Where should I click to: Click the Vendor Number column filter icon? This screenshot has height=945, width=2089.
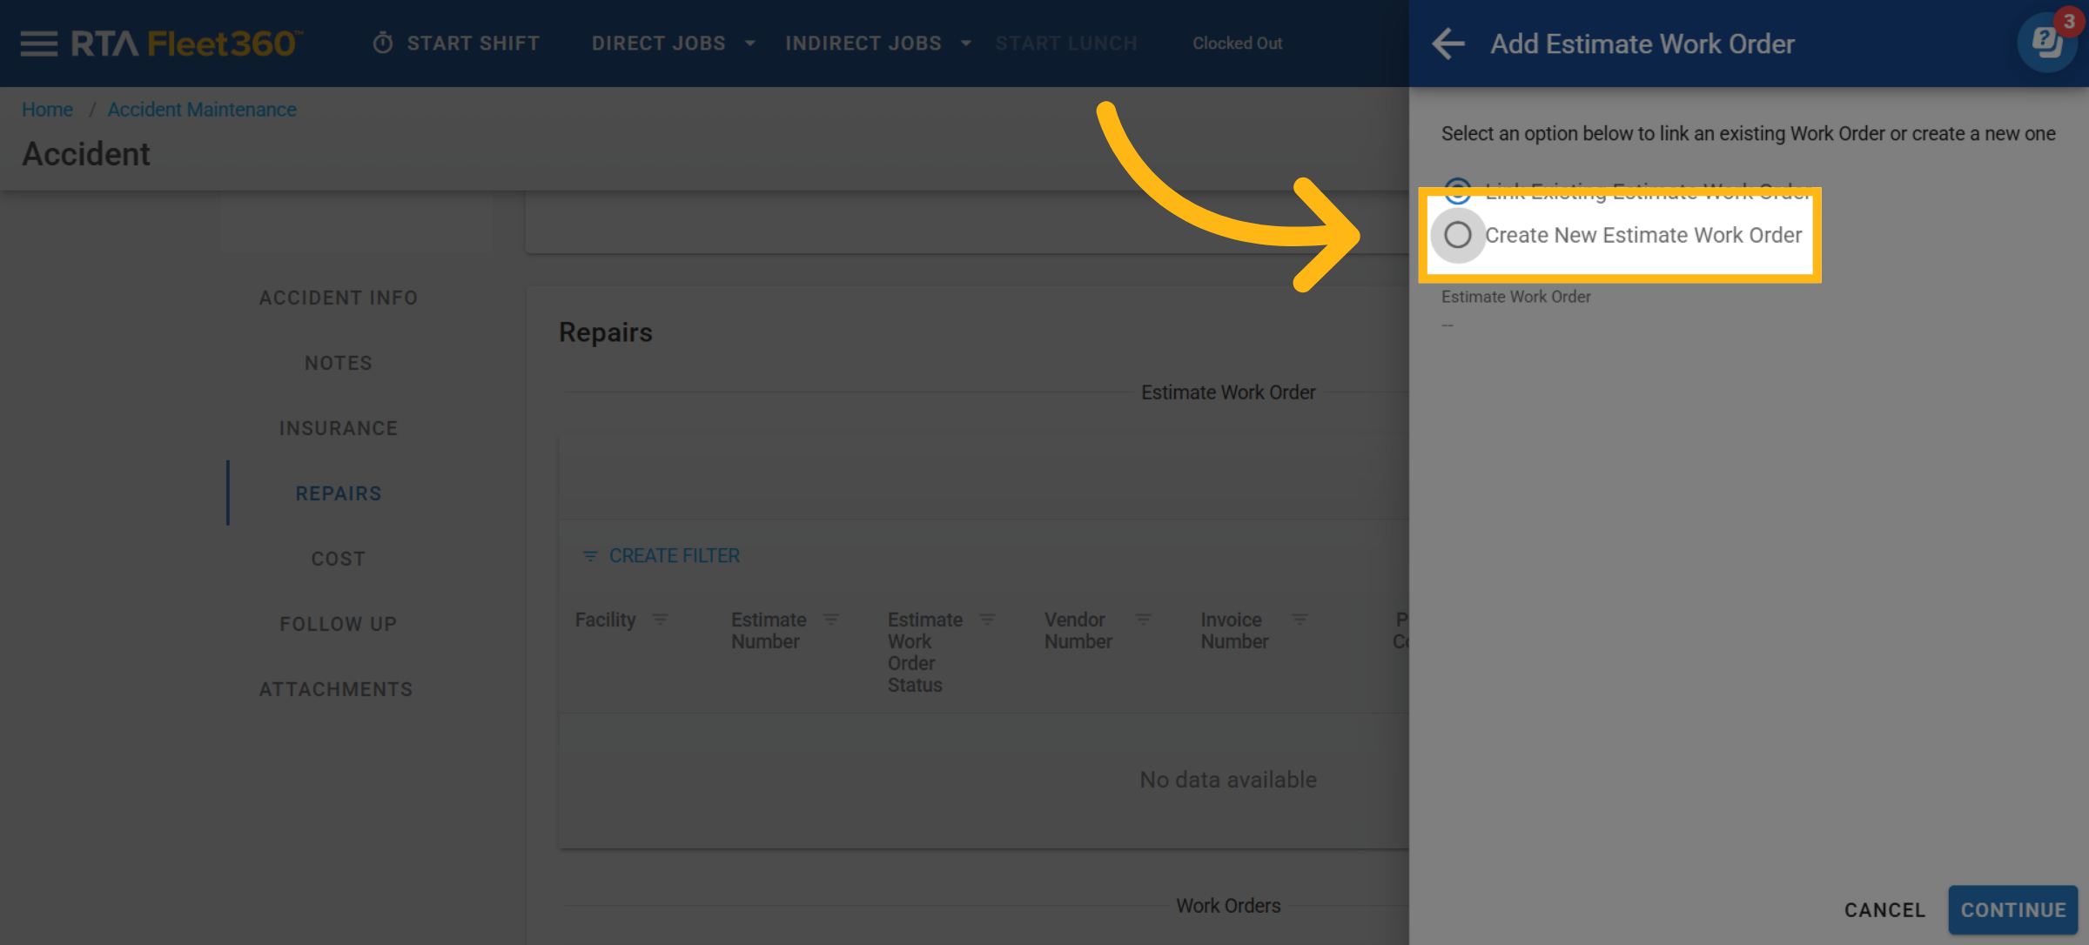tap(1144, 620)
